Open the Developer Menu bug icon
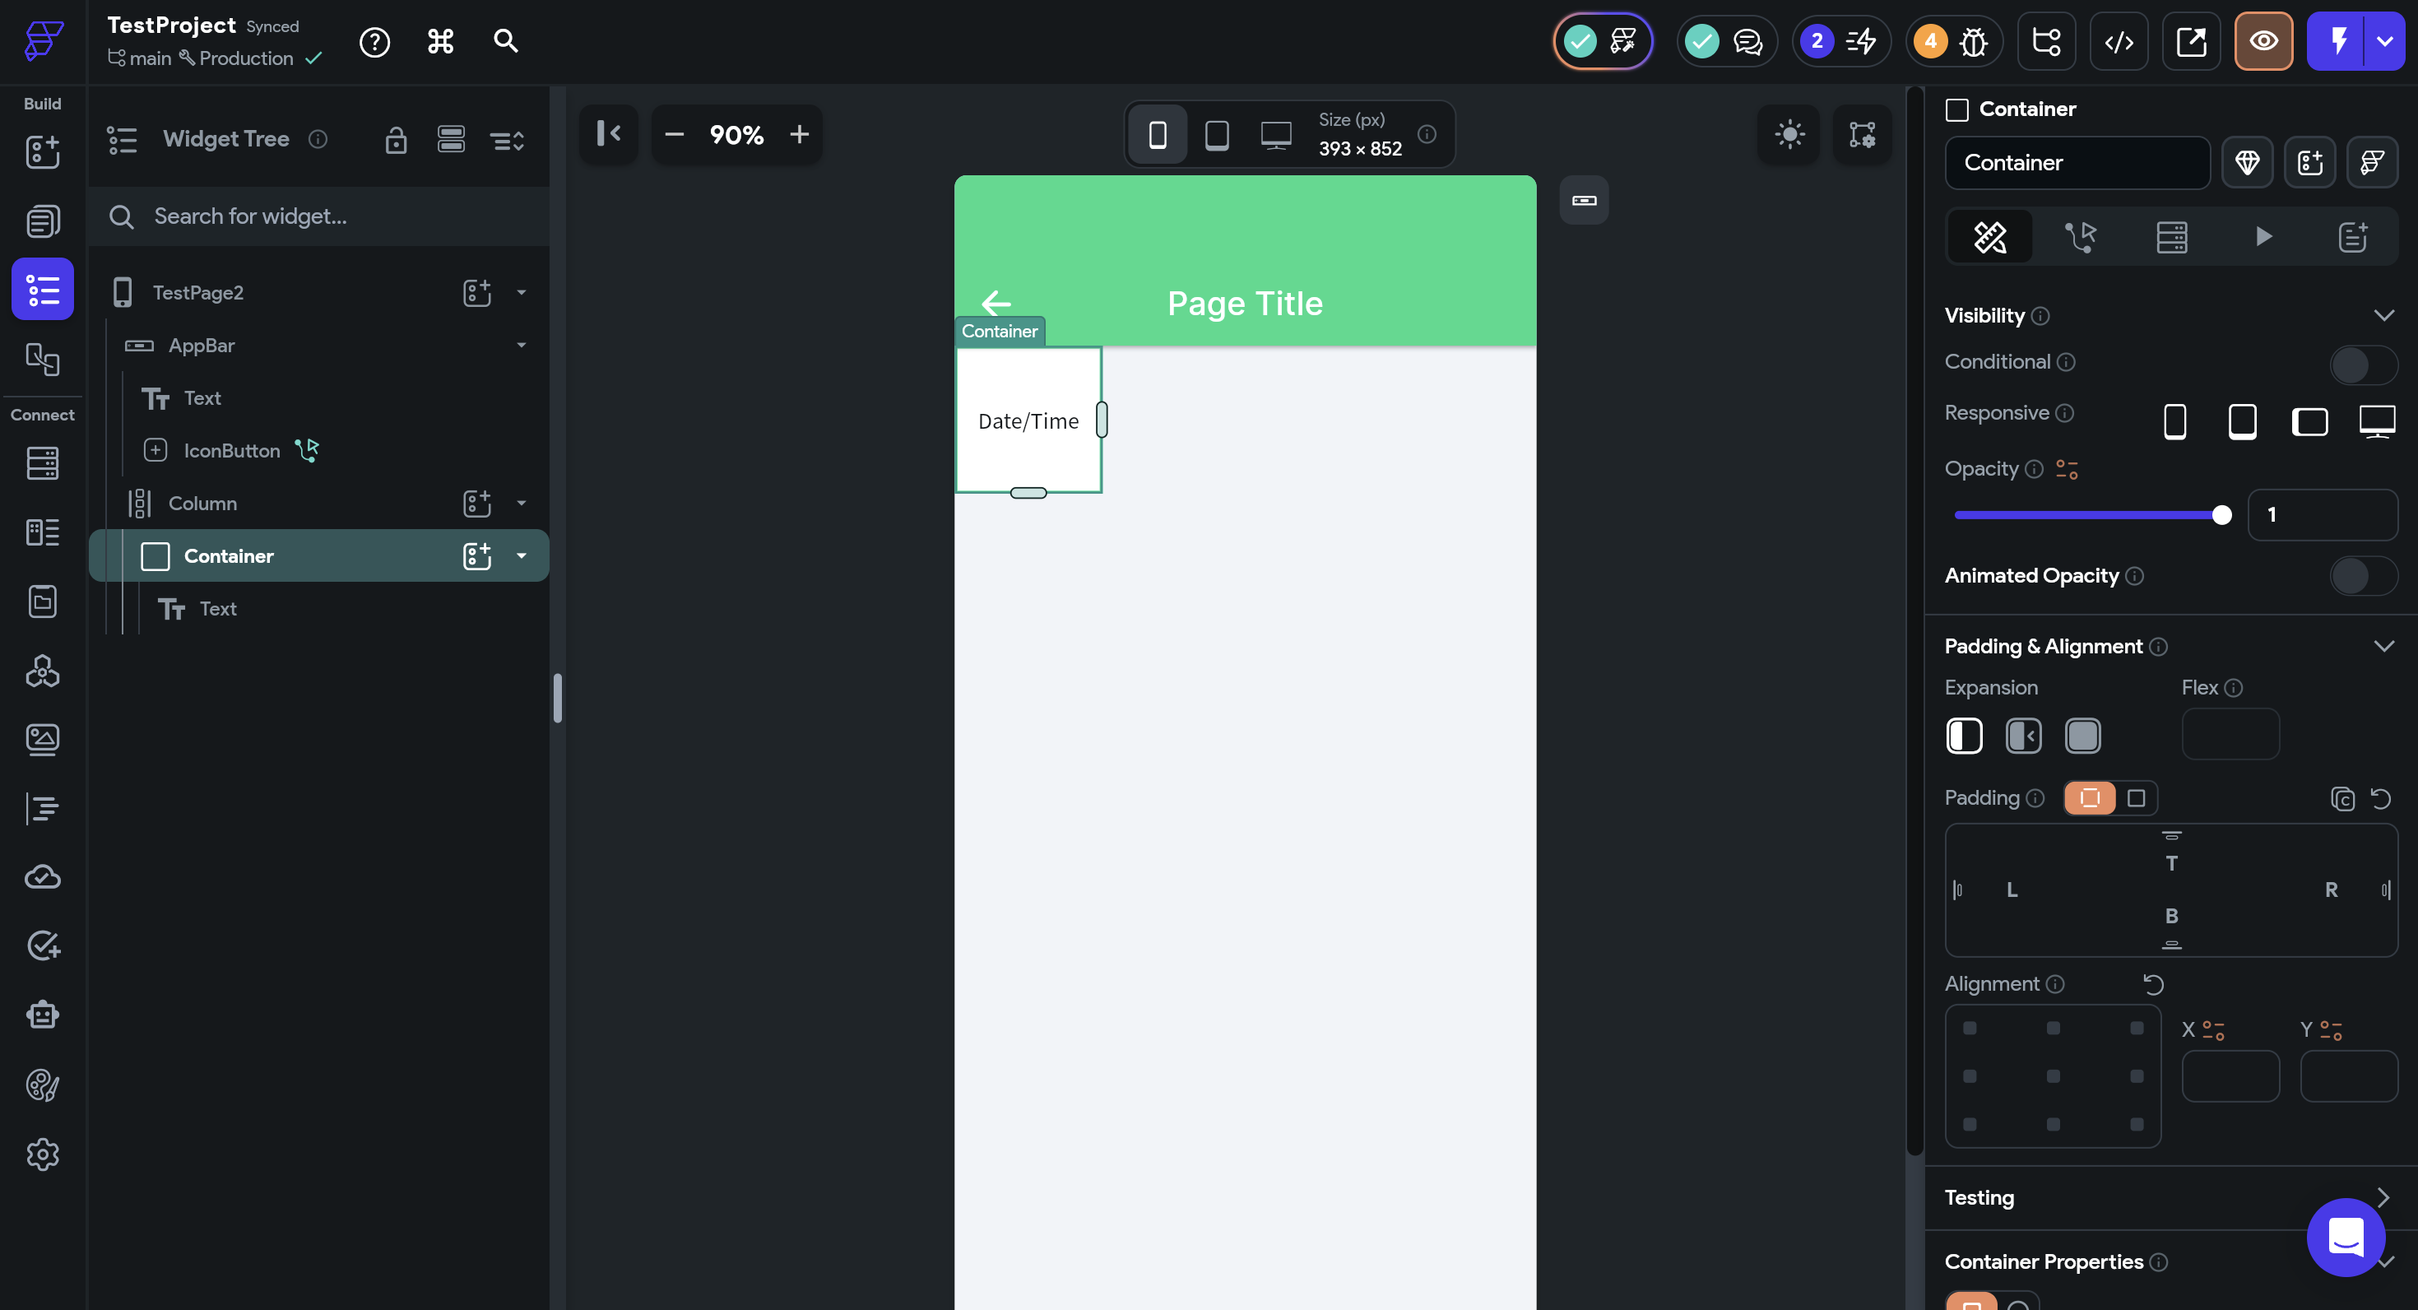The width and height of the screenshot is (2418, 1310). tap(1973, 41)
